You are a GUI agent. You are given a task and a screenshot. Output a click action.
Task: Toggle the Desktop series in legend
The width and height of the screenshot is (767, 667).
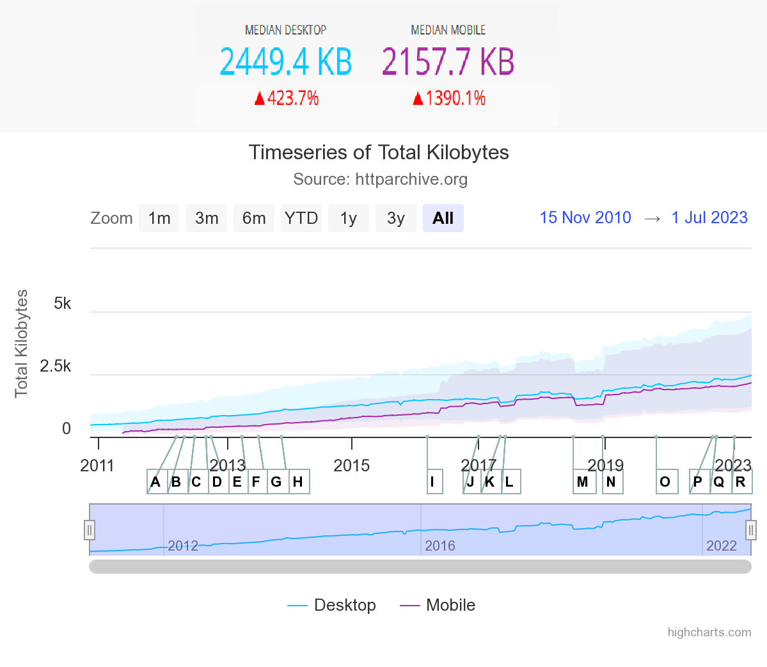pyautogui.click(x=332, y=605)
